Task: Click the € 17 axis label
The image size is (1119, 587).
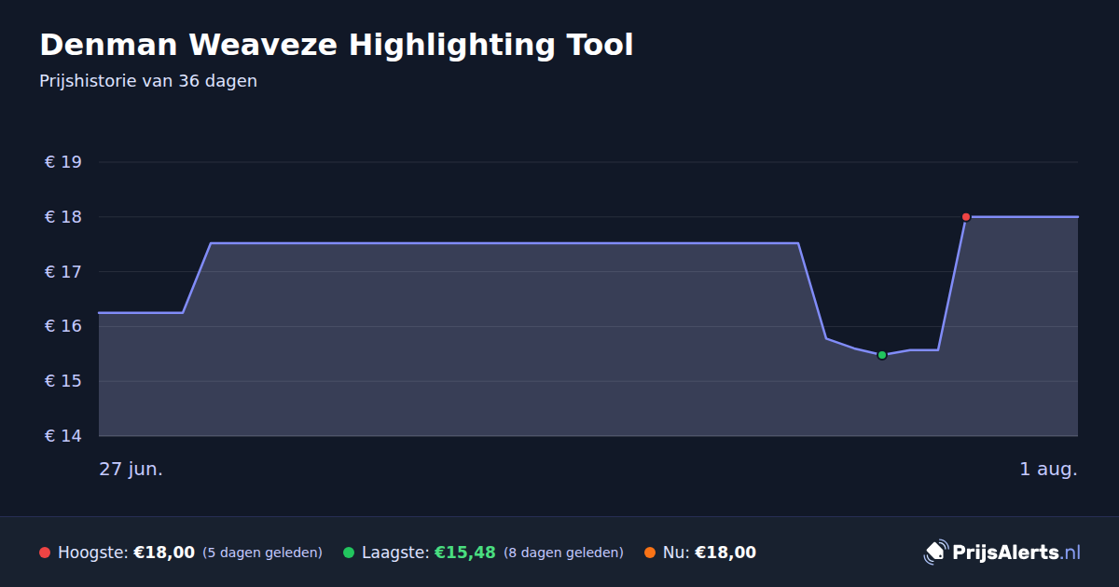Action: (63, 272)
